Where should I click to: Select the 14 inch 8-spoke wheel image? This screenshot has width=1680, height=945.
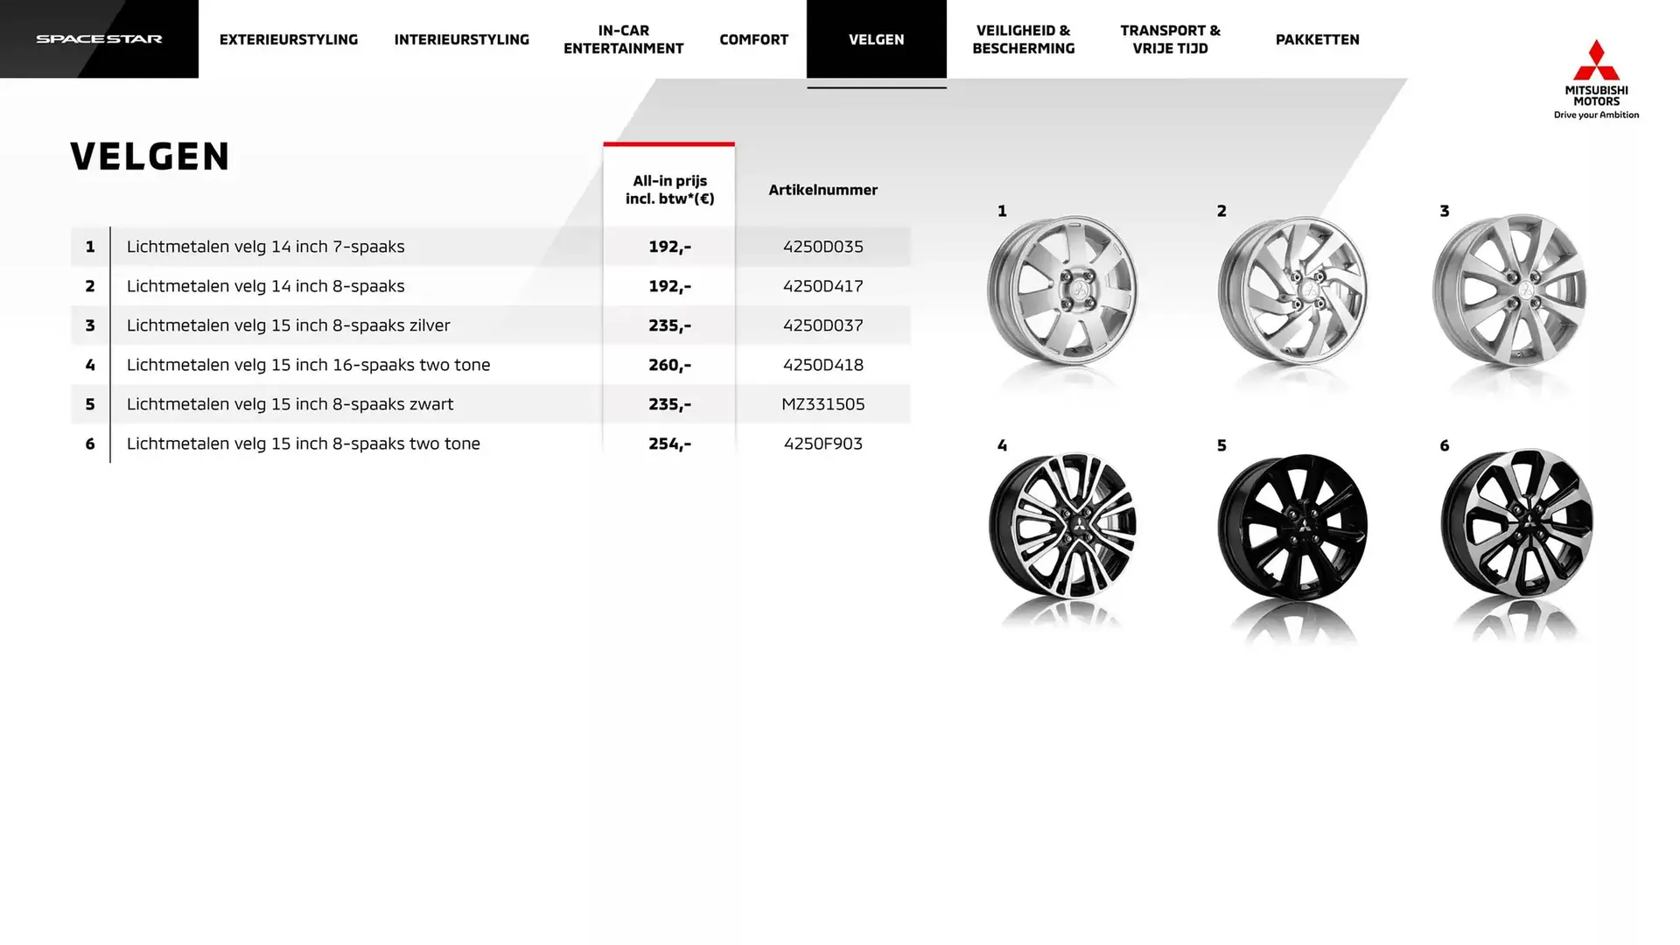point(1292,290)
